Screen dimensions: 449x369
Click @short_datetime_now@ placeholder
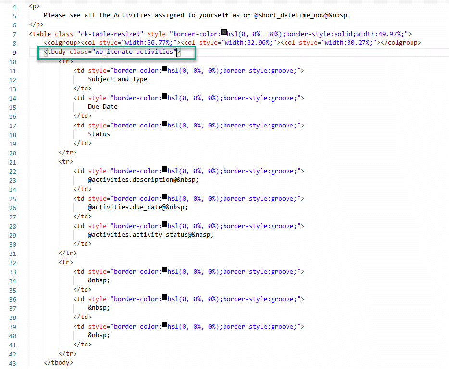(291, 15)
